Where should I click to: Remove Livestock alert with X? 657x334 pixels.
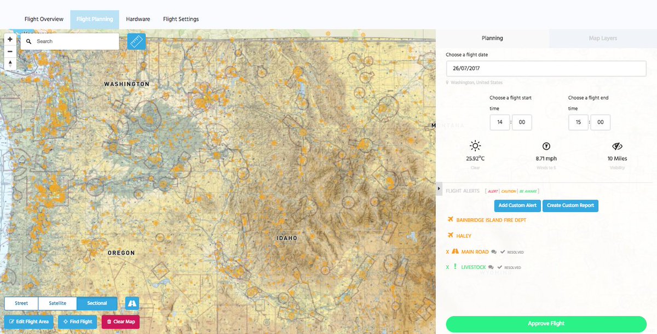(447, 267)
